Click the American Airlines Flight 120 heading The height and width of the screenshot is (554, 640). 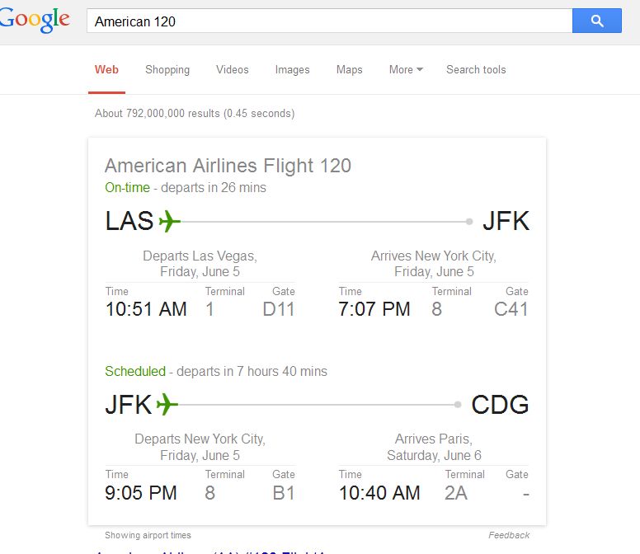(228, 166)
